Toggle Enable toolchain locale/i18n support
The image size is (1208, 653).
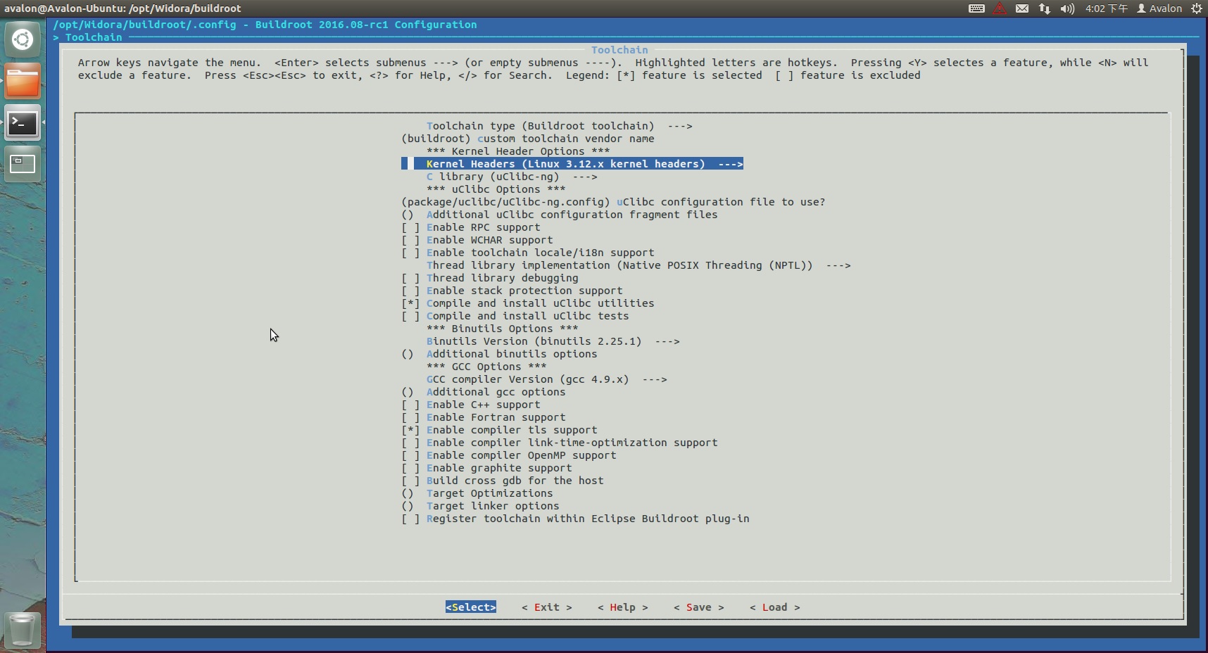tap(528, 253)
